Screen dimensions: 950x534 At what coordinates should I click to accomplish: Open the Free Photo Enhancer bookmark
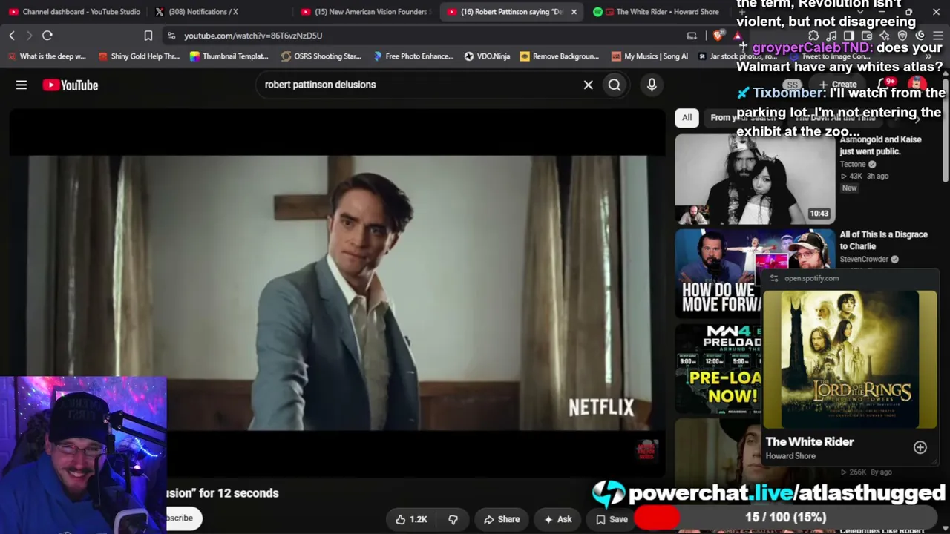413,56
